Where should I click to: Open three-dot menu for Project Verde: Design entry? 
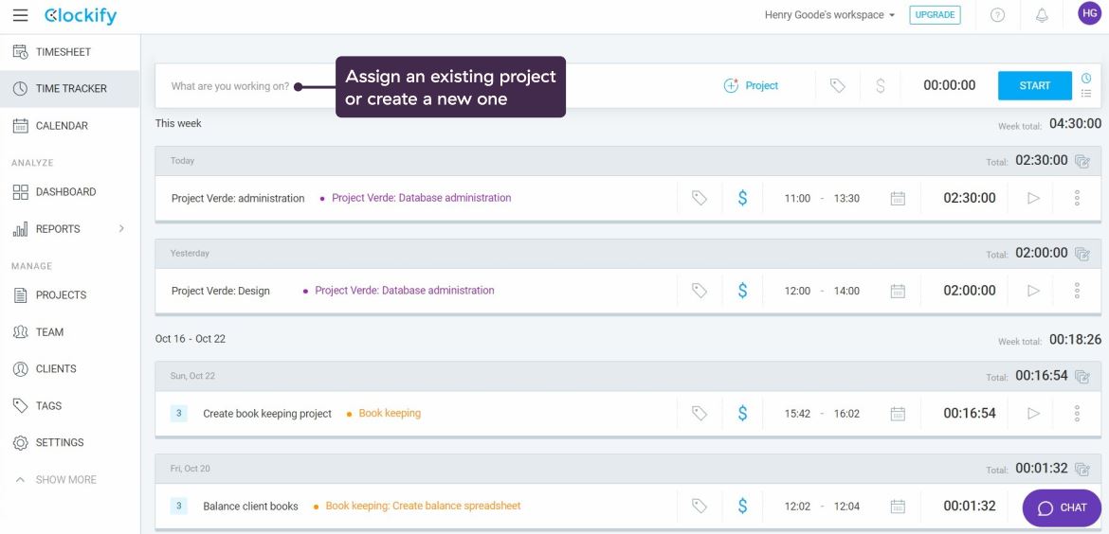(1077, 291)
